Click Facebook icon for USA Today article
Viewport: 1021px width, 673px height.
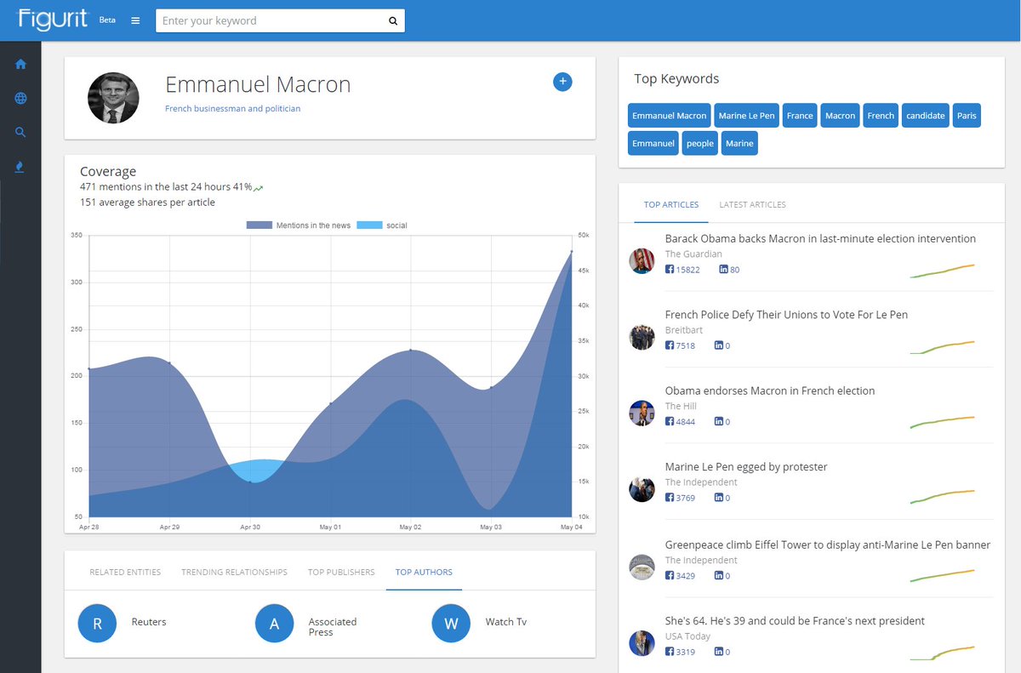click(670, 652)
